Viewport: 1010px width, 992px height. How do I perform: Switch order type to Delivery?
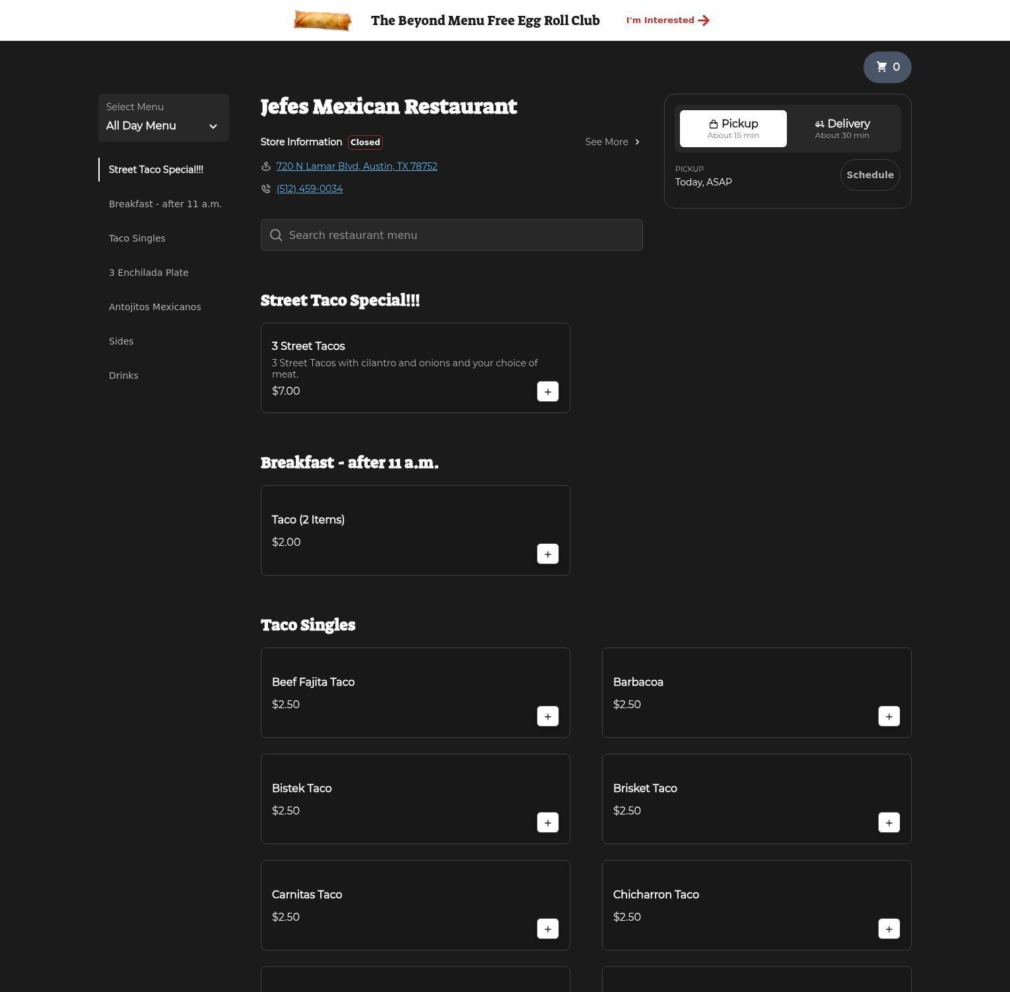pos(842,129)
